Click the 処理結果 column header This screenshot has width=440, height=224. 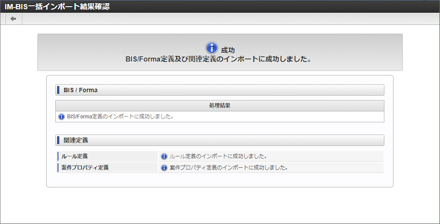220,106
